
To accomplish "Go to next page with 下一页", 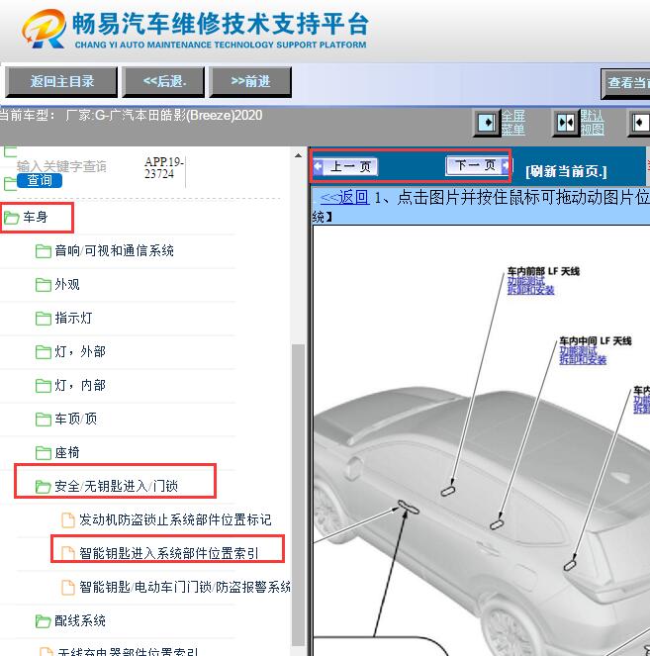I will 476,166.
